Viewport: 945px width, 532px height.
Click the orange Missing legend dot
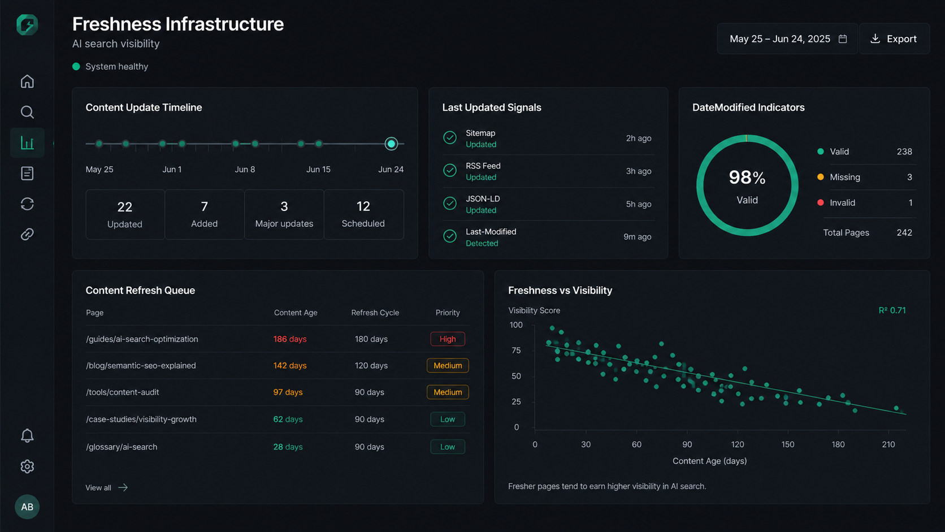(x=821, y=177)
